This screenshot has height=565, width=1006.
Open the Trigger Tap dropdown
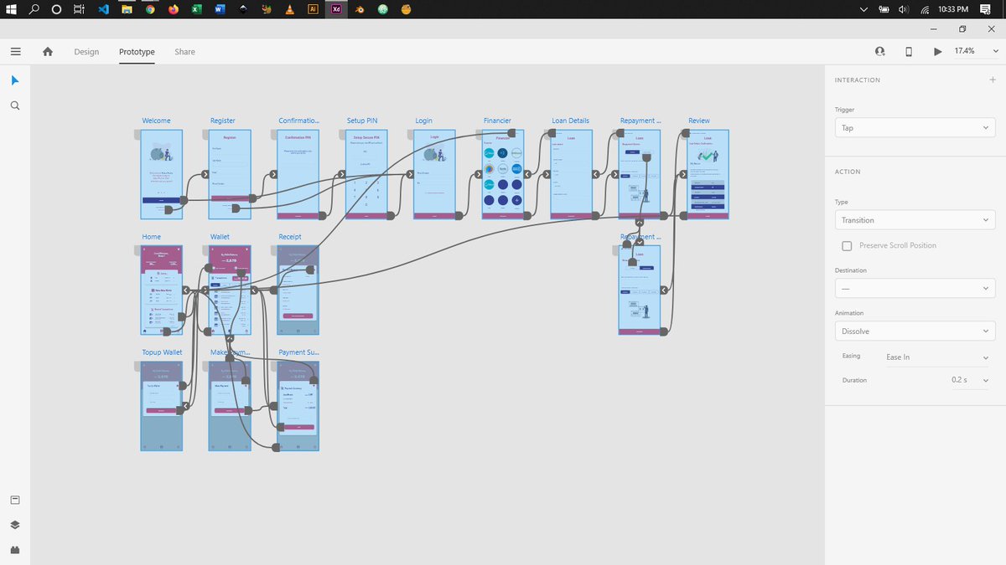pyautogui.click(x=915, y=128)
